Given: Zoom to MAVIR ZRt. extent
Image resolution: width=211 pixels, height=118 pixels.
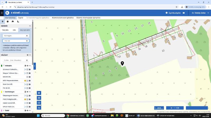Looking at the screenshot, I should click(27, 77).
